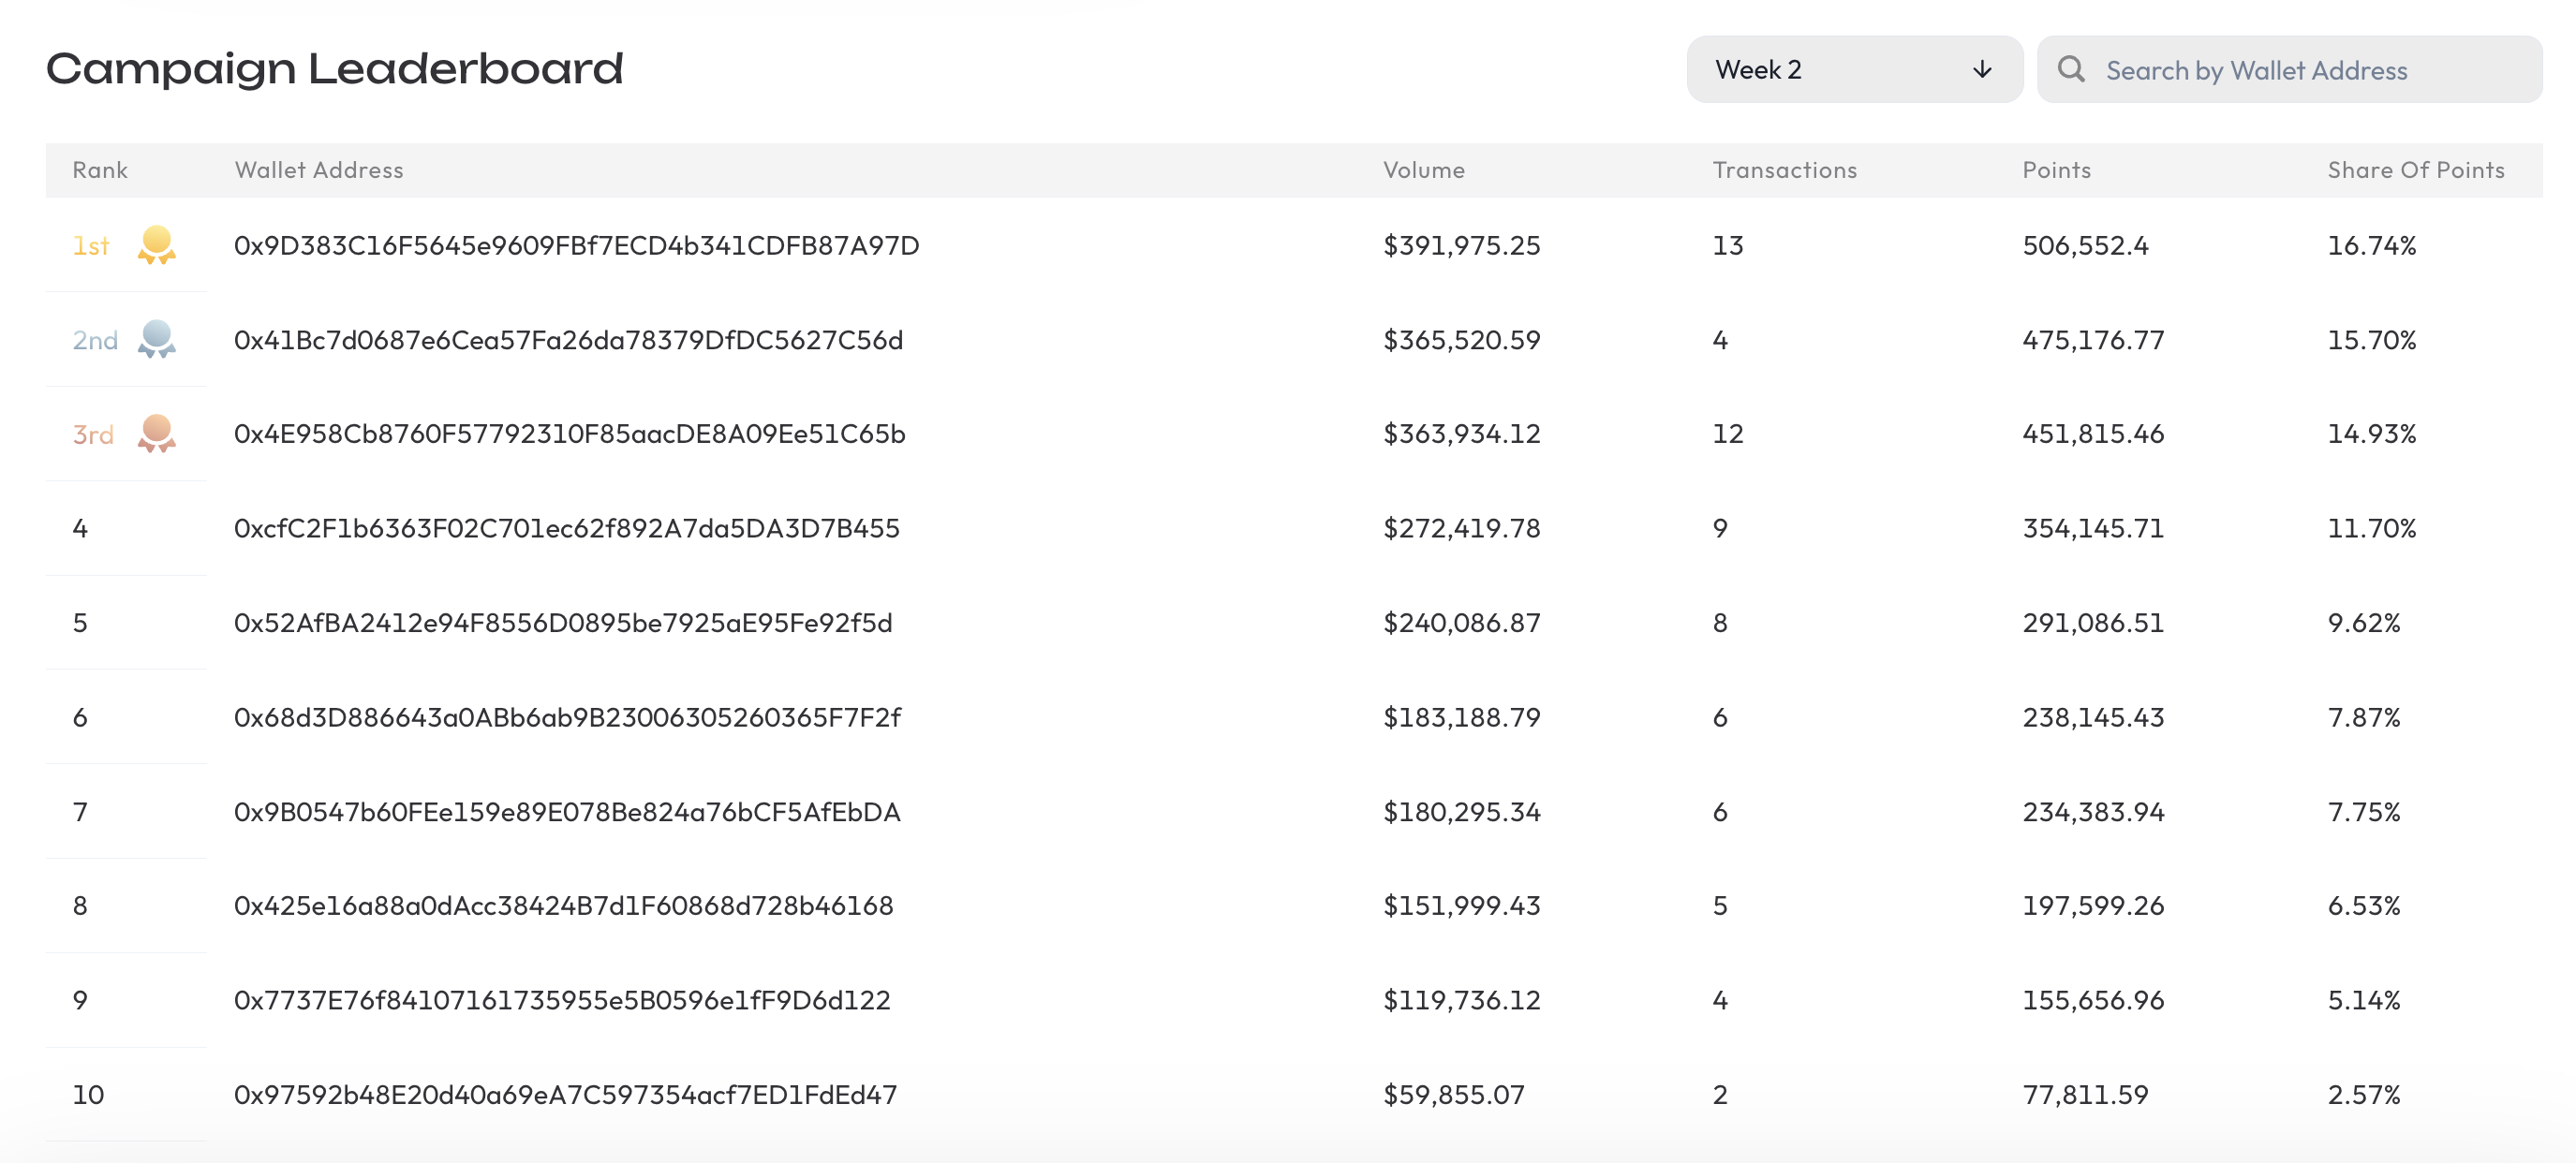
Task: Click rank 10 wallet address 0x97592b48...
Action: click(x=565, y=1094)
